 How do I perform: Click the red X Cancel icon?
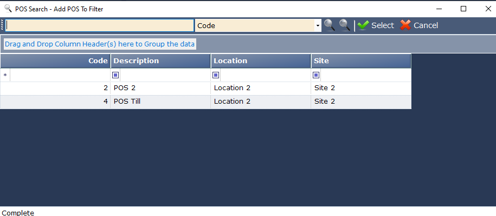click(405, 25)
